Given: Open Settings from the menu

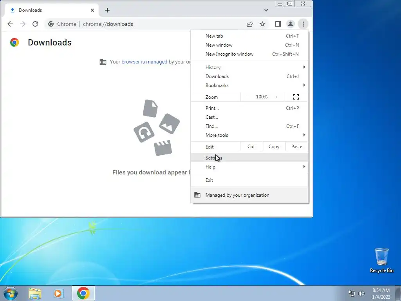Looking at the screenshot, I should pyautogui.click(x=249, y=158).
